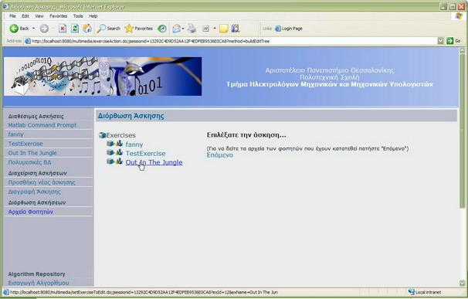Click the Επόμενο link
Screen dimensions: 468x299
pos(220,155)
